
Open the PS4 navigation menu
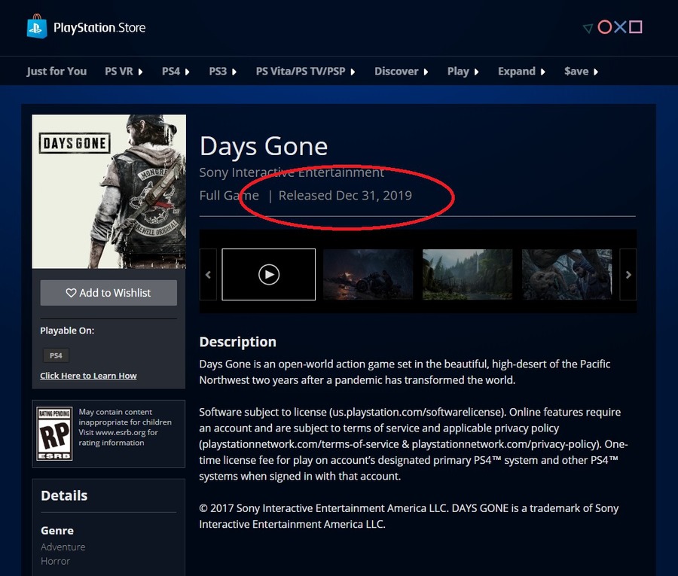point(171,72)
